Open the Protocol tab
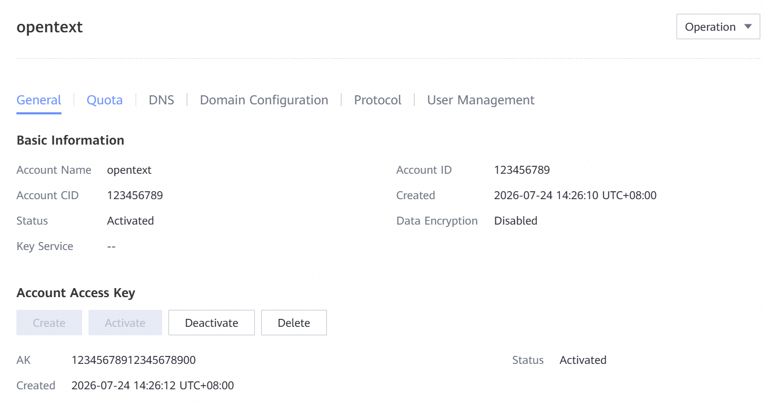This screenshot has height=402, width=765. 378,100
